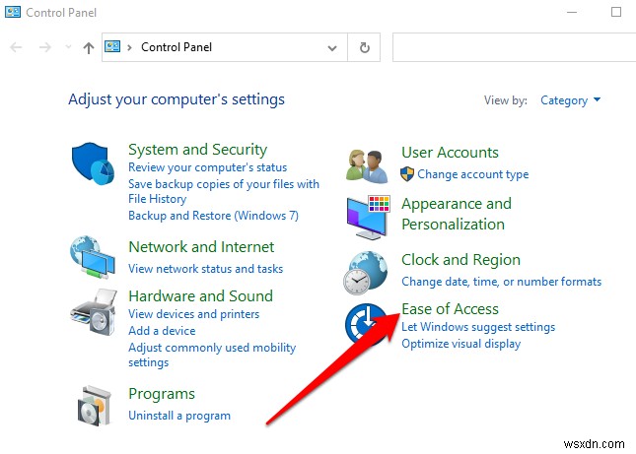This screenshot has width=636, height=454.
Task: Expand the address bar history dropdown
Action: (x=332, y=48)
